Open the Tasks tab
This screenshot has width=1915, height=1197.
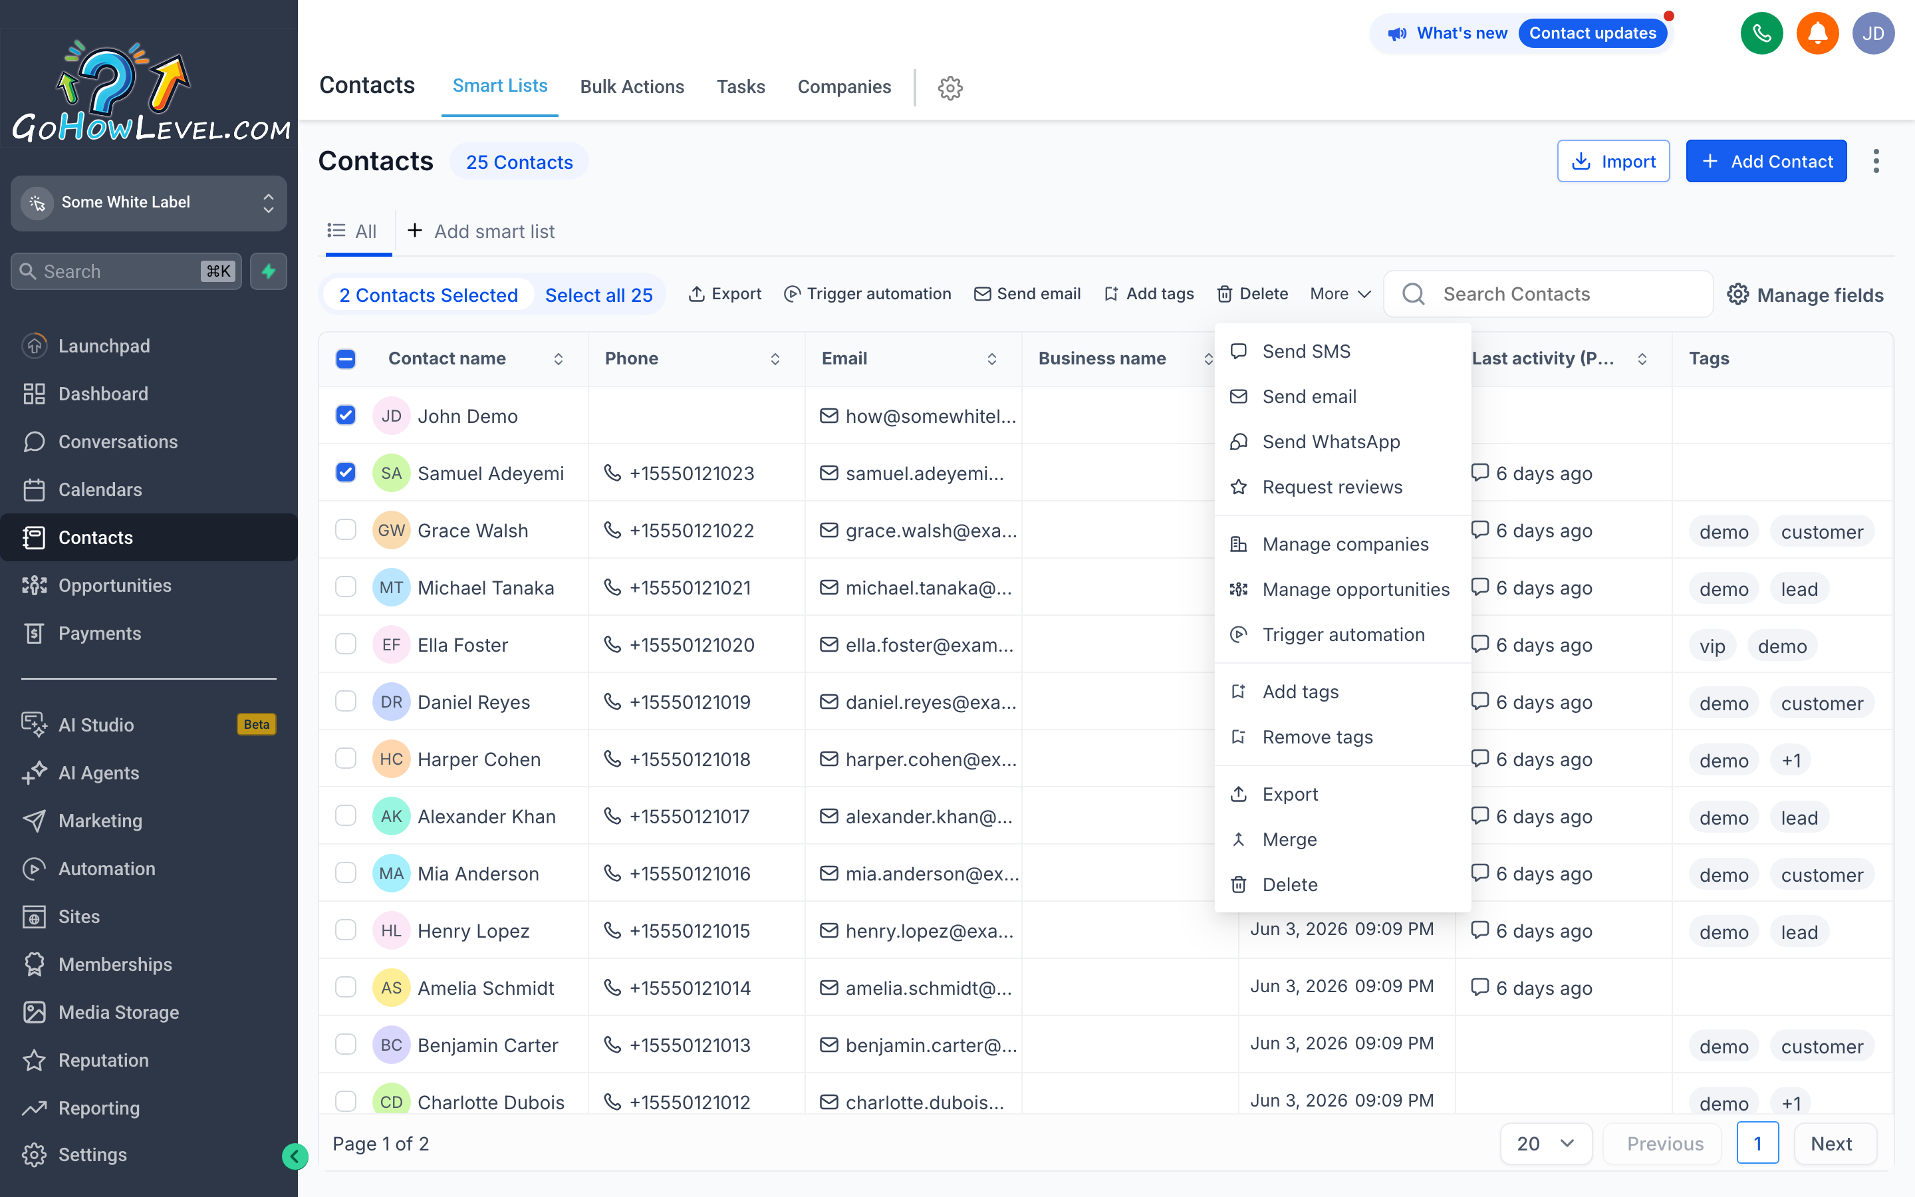[741, 87]
